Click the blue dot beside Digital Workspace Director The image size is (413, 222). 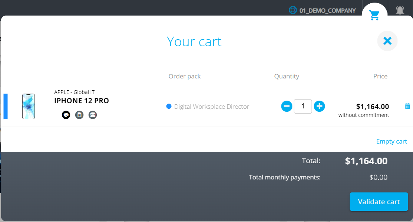[169, 107]
